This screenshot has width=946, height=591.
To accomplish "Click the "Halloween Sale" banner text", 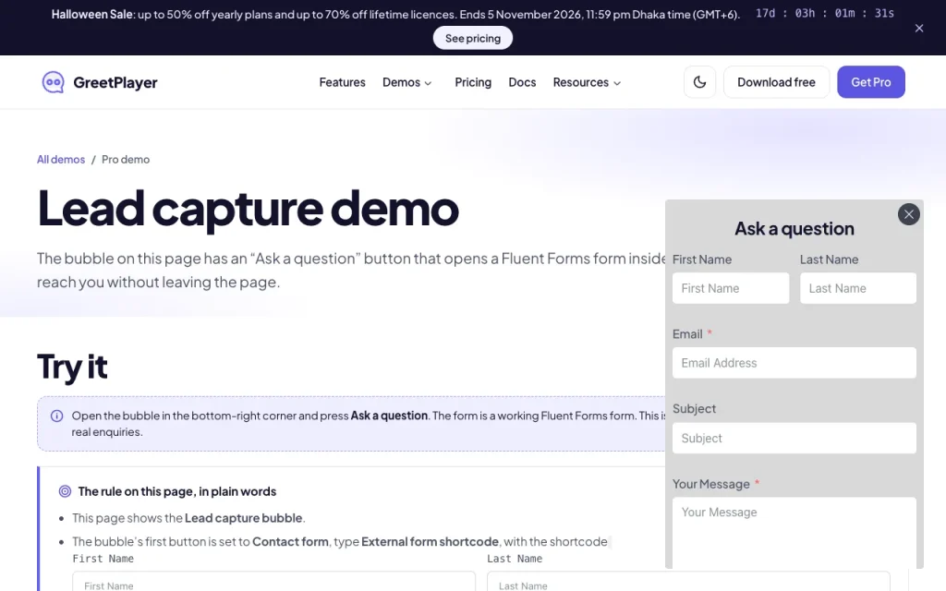I will click(x=91, y=15).
